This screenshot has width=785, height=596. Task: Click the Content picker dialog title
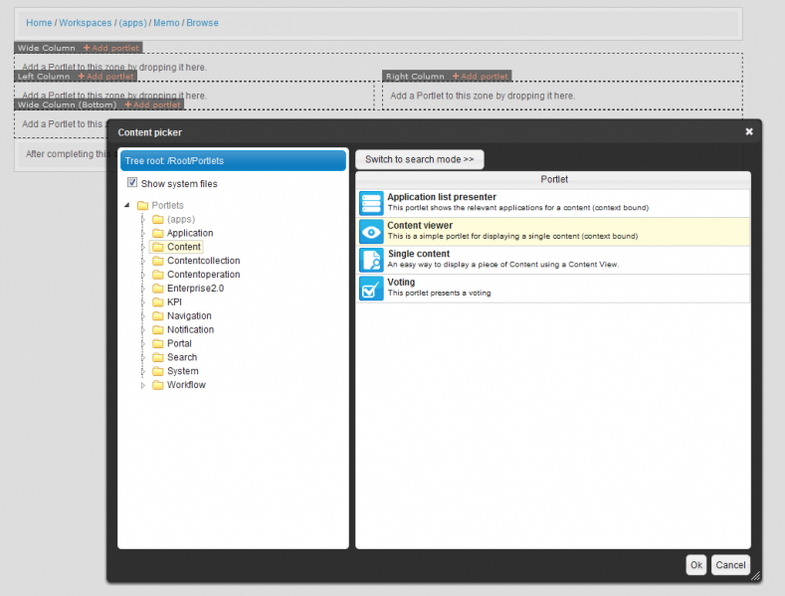[149, 132]
